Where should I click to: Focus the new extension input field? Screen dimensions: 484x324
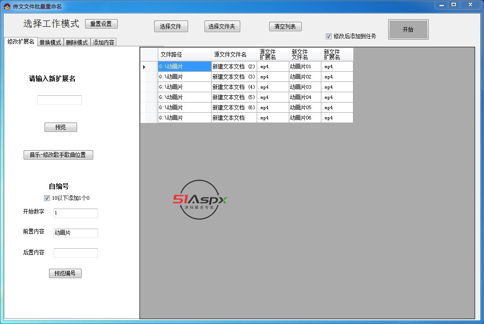(60, 100)
